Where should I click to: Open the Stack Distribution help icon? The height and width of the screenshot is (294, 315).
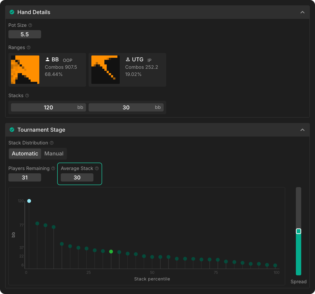[52, 143]
